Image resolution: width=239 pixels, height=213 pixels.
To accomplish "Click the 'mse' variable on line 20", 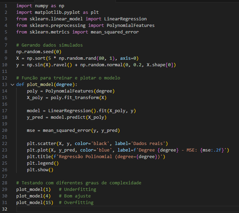I will click(x=31, y=130).
